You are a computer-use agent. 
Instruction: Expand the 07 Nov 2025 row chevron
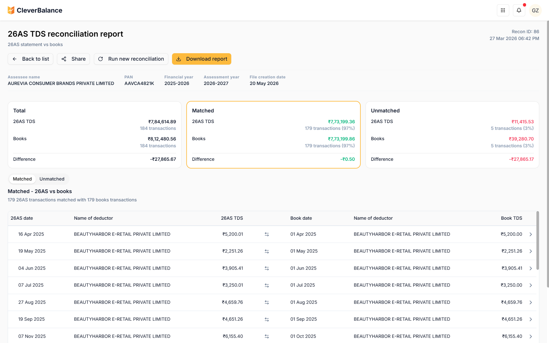(530, 336)
